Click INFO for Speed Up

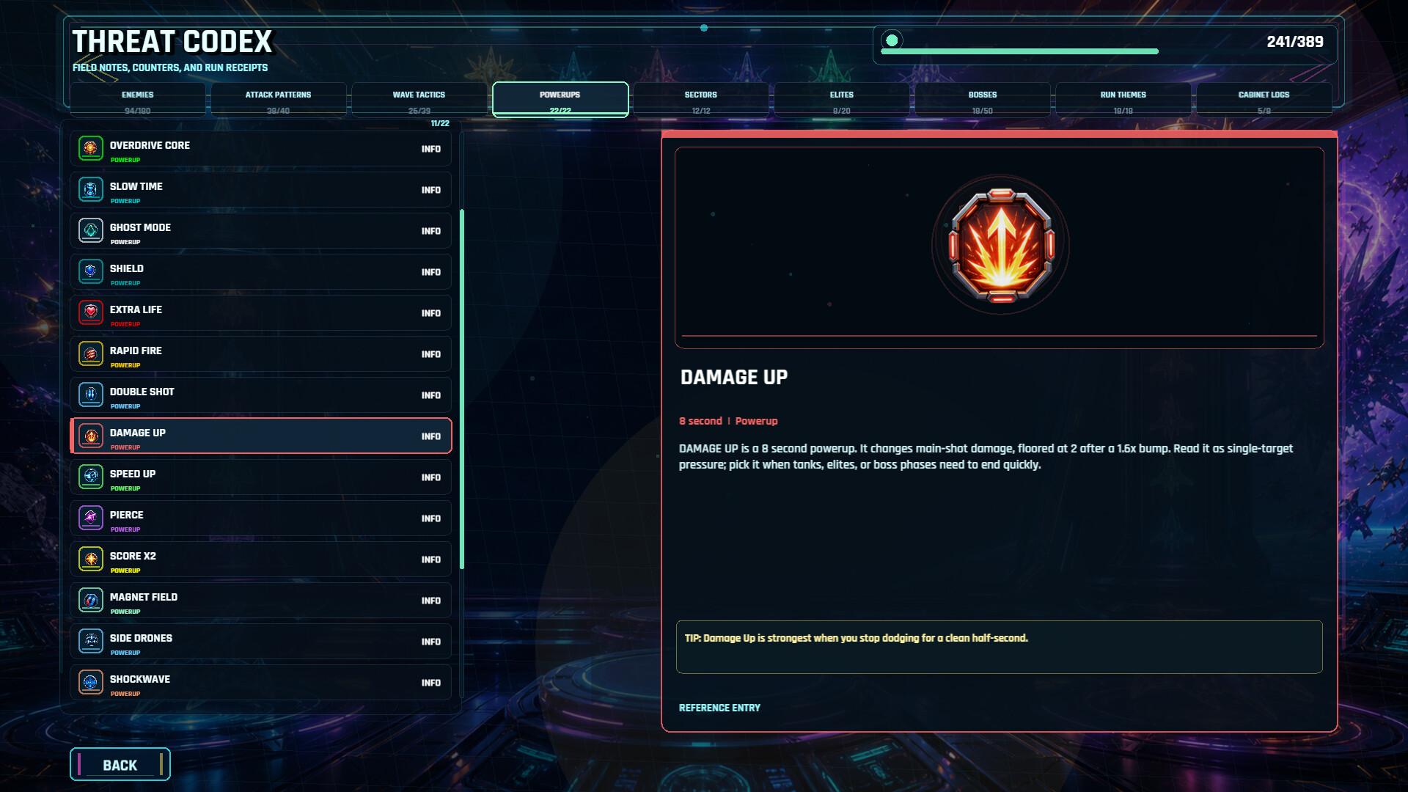pyautogui.click(x=431, y=477)
